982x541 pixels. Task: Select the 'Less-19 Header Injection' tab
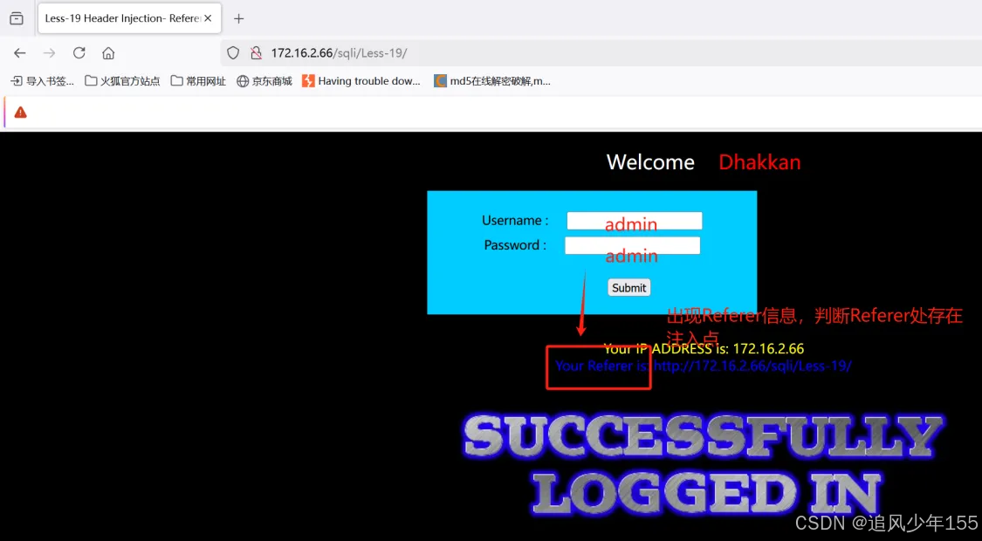click(x=122, y=17)
